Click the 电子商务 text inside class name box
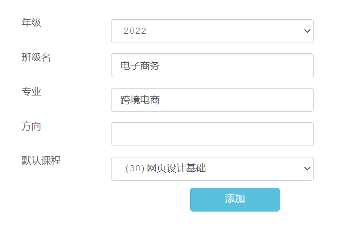 (140, 66)
